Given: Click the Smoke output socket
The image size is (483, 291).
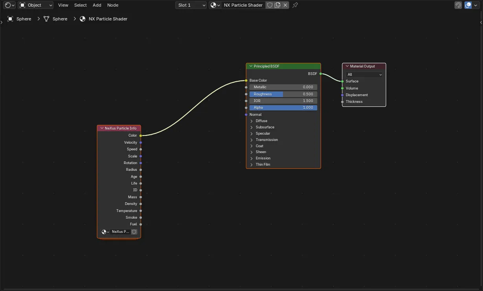Looking at the screenshot, I should tap(141, 218).
